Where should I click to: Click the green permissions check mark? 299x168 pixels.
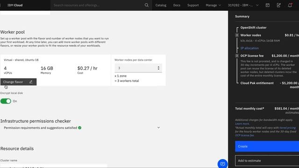coord(80,127)
